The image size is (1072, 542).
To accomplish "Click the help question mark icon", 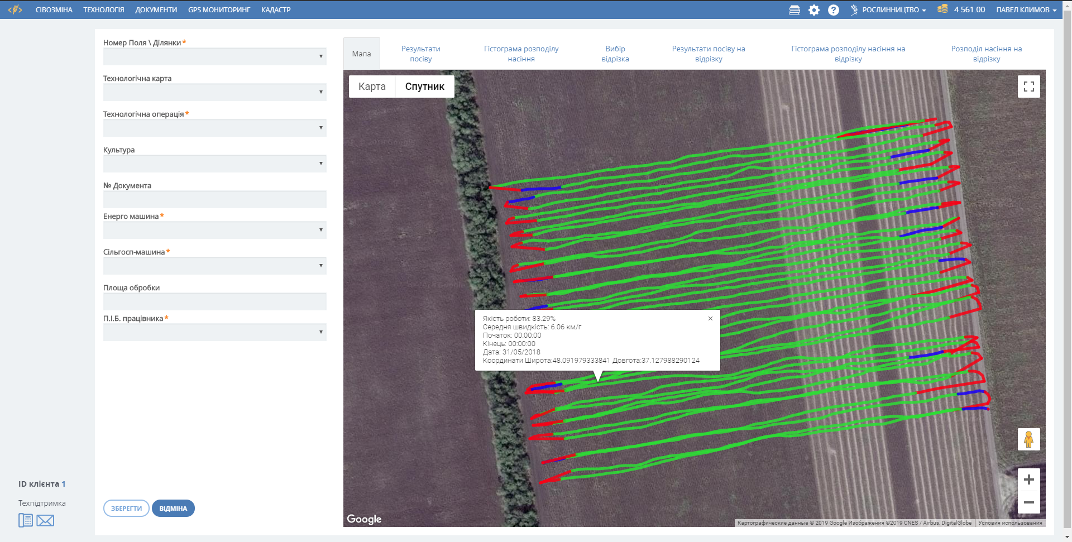I will [x=833, y=10].
